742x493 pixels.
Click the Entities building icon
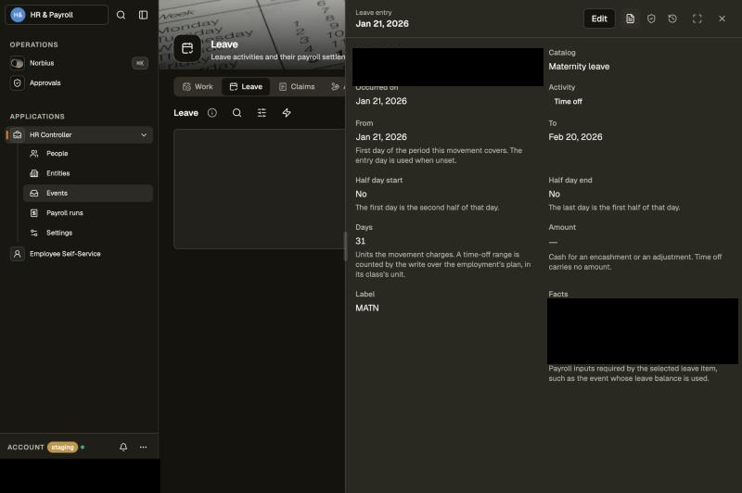(x=34, y=173)
